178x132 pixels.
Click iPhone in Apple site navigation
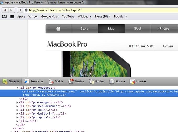(x=164, y=29)
